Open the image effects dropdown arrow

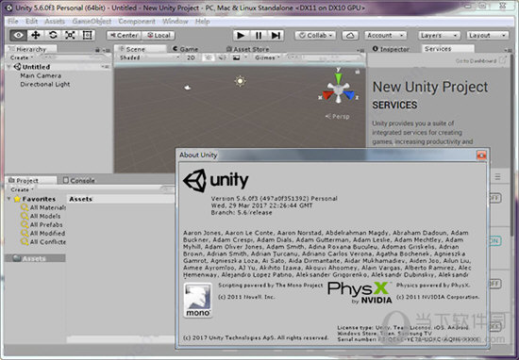[245, 57]
